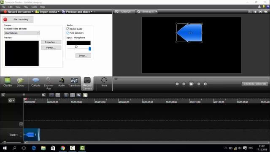Select the Record Camera tab
The image size is (270, 152).
point(87,84)
